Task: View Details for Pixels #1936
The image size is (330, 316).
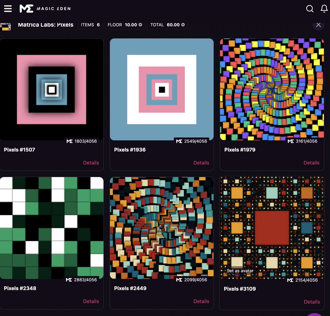Action: point(201,163)
